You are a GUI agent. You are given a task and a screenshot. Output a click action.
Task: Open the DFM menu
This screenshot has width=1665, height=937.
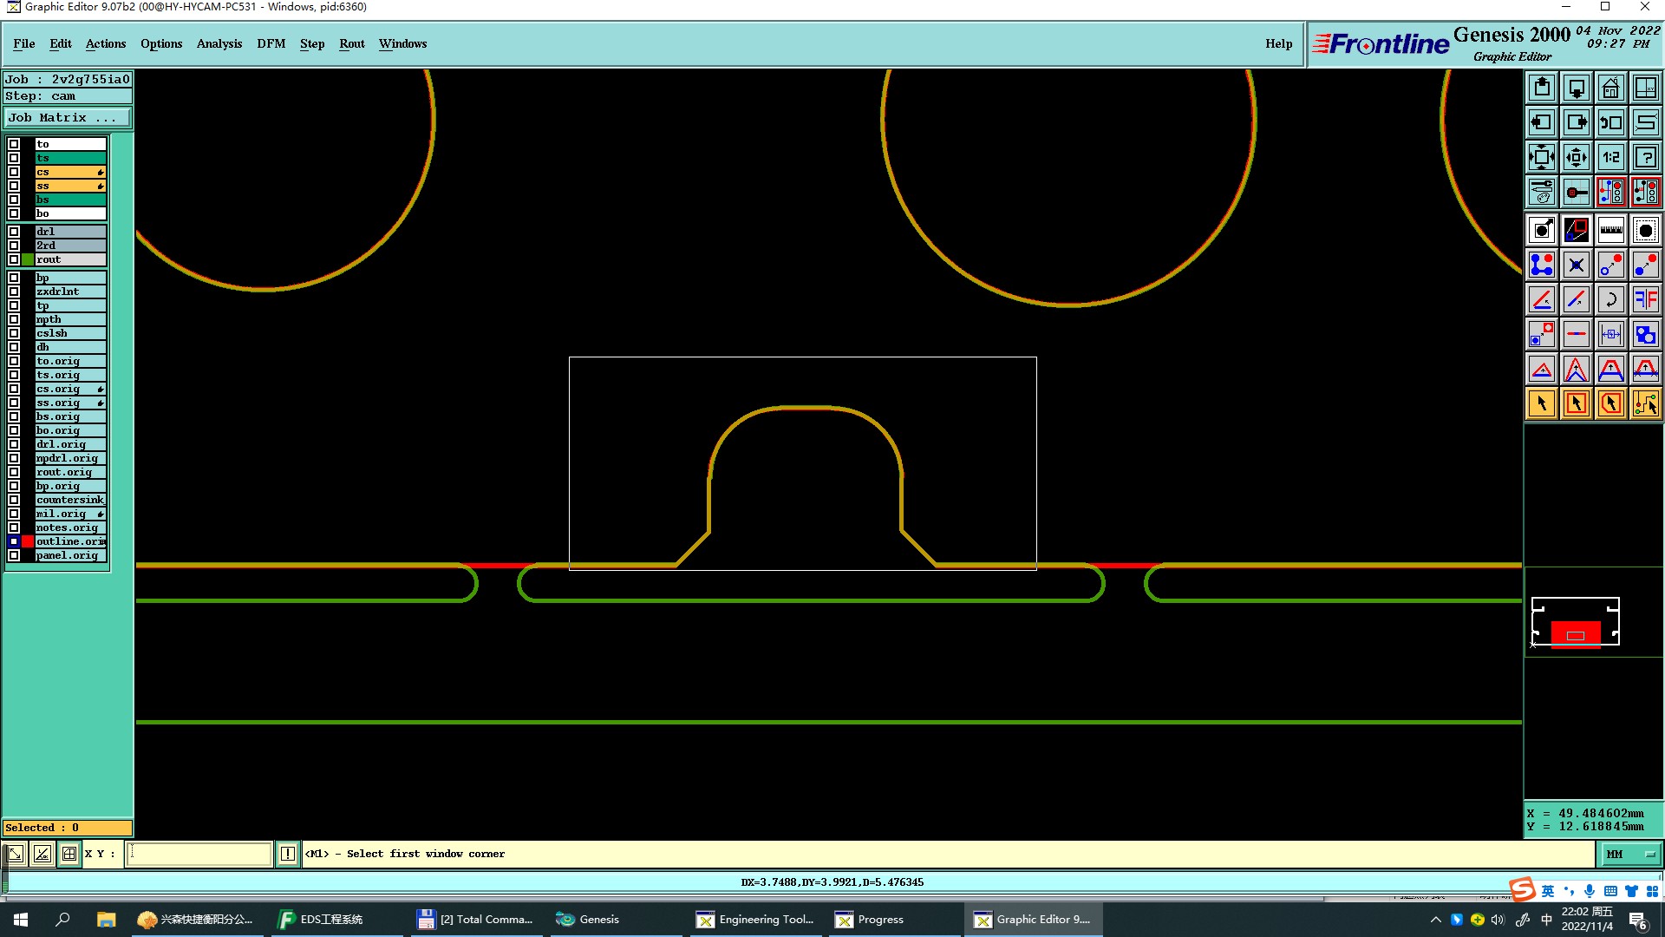pos(271,43)
